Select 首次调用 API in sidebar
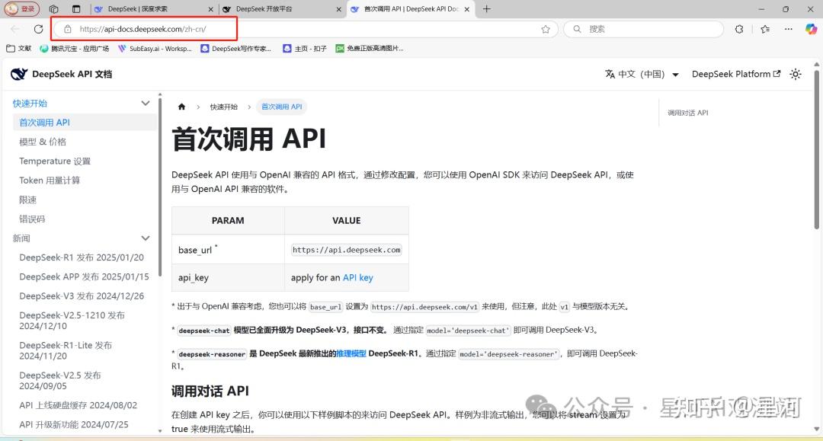The height and width of the screenshot is (441, 823). click(x=85, y=122)
